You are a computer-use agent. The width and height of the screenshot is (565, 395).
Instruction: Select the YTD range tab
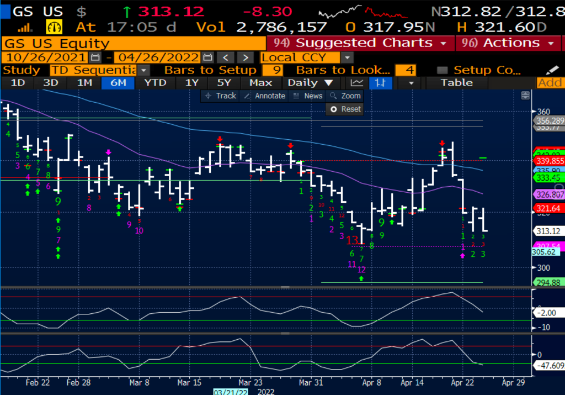pos(155,83)
